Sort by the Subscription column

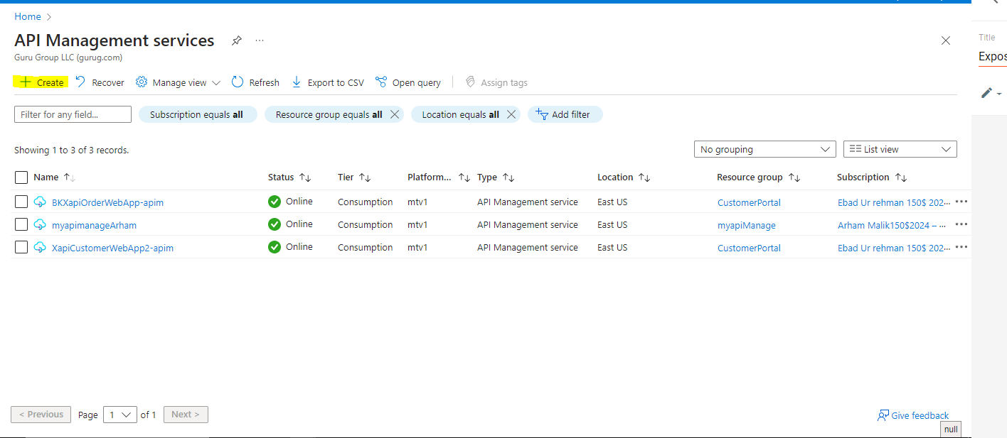click(872, 177)
